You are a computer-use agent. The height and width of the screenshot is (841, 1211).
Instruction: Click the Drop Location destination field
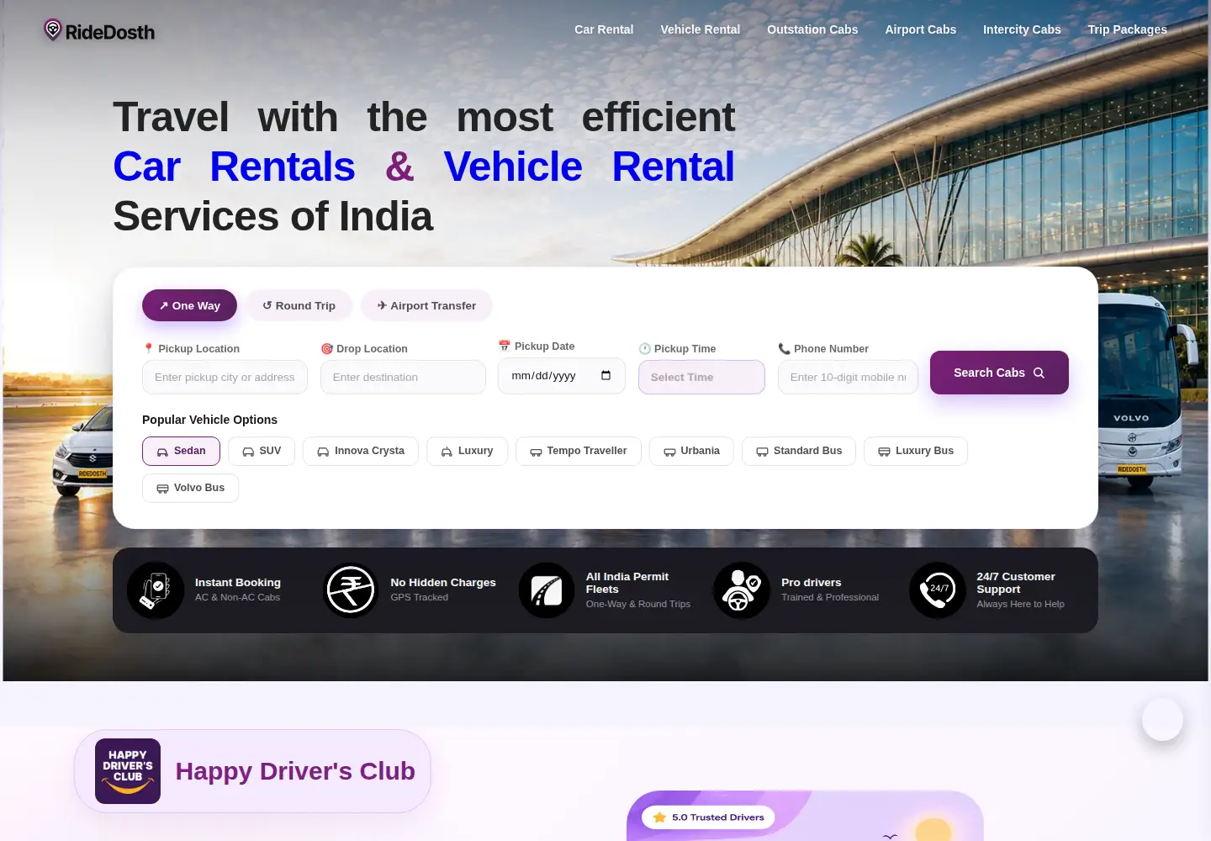[403, 377]
